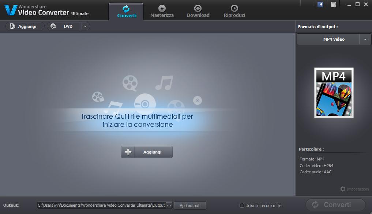Expand the output format dropdown arrow

(x=365, y=39)
